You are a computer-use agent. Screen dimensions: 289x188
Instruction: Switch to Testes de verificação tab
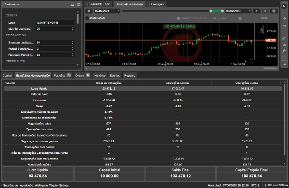coord(130,4)
